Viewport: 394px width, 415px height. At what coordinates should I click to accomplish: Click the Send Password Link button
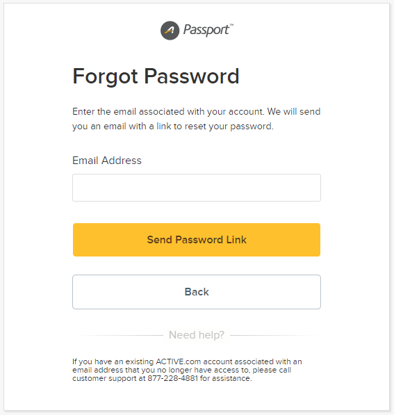pos(197,240)
